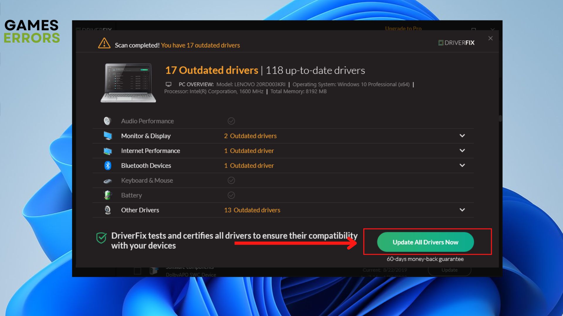Expand the Internet Performance chevron
Viewport: 563px width, 316px height.
pos(462,151)
